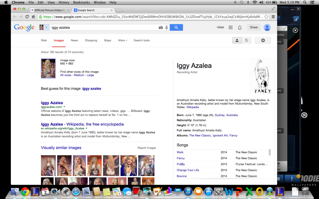Open the Visually similar images link
The image size is (319, 199).
pos(61,148)
